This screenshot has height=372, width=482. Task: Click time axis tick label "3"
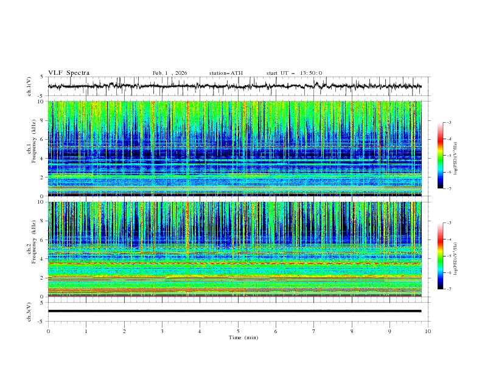click(162, 331)
